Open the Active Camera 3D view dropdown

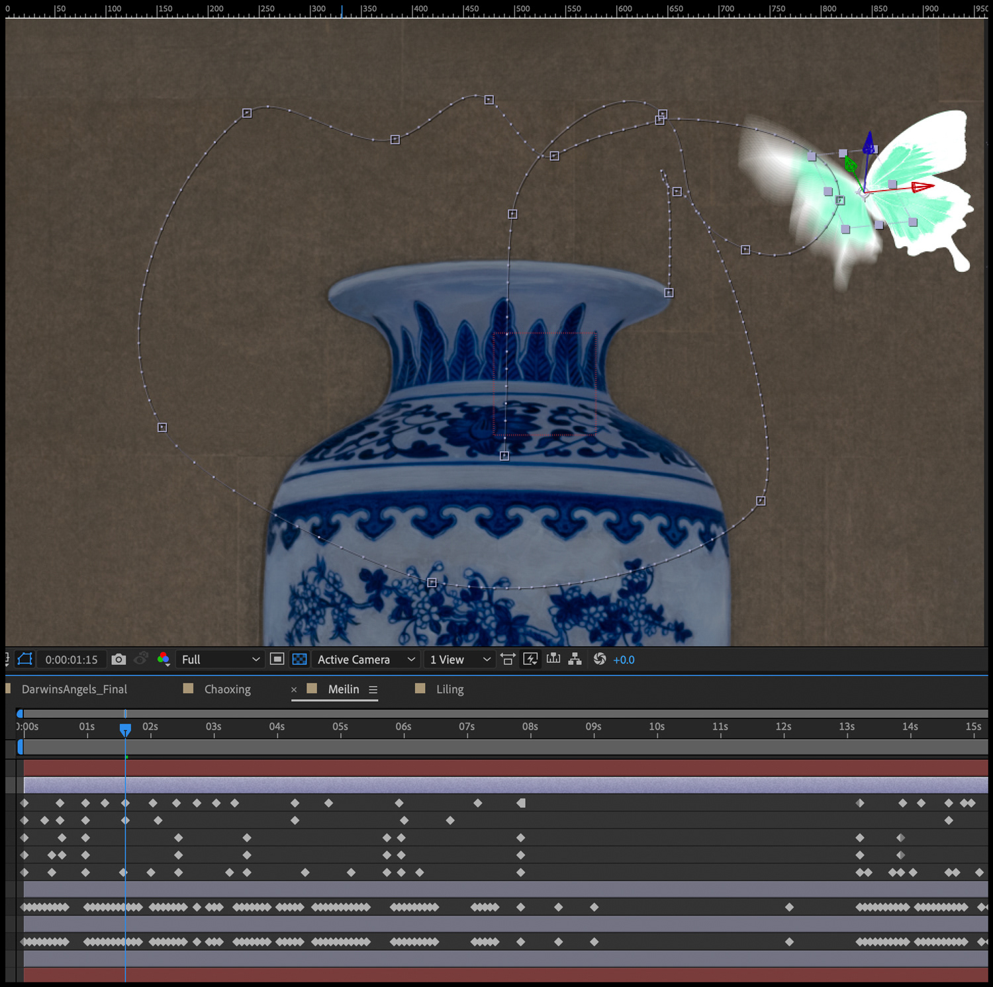click(x=366, y=660)
